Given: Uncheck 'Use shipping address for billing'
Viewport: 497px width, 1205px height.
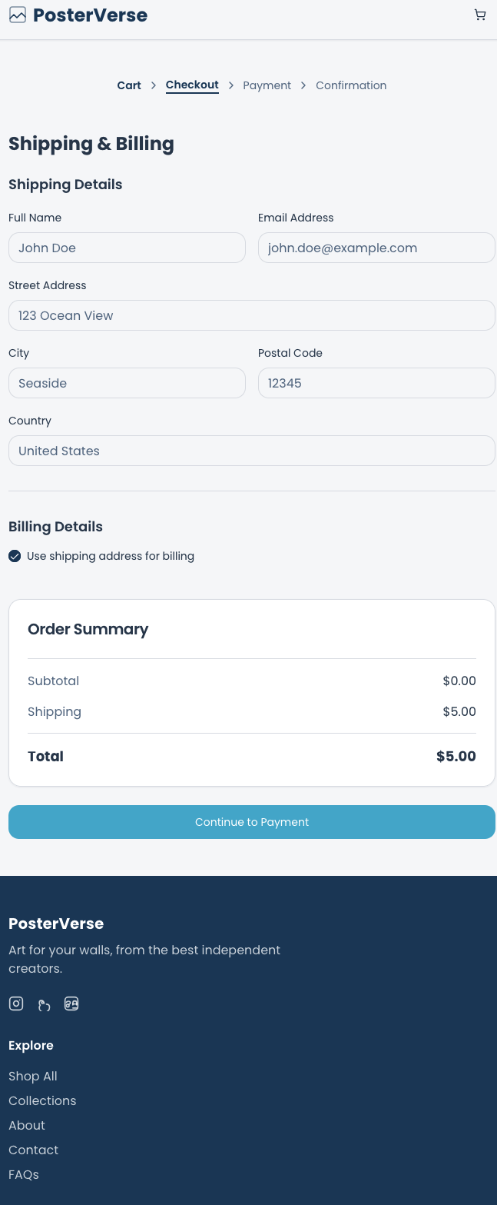Looking at the screenshot, I should [15, 555].
